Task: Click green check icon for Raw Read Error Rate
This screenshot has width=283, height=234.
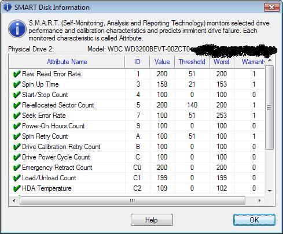Action: 17,74
